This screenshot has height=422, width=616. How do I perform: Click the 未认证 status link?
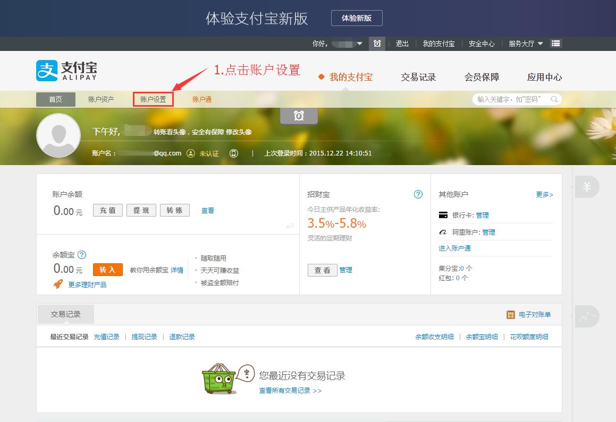point(209,153)
